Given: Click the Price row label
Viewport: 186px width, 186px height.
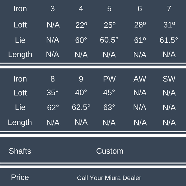Looking at the screenshot, I should [x=20, y=177].
